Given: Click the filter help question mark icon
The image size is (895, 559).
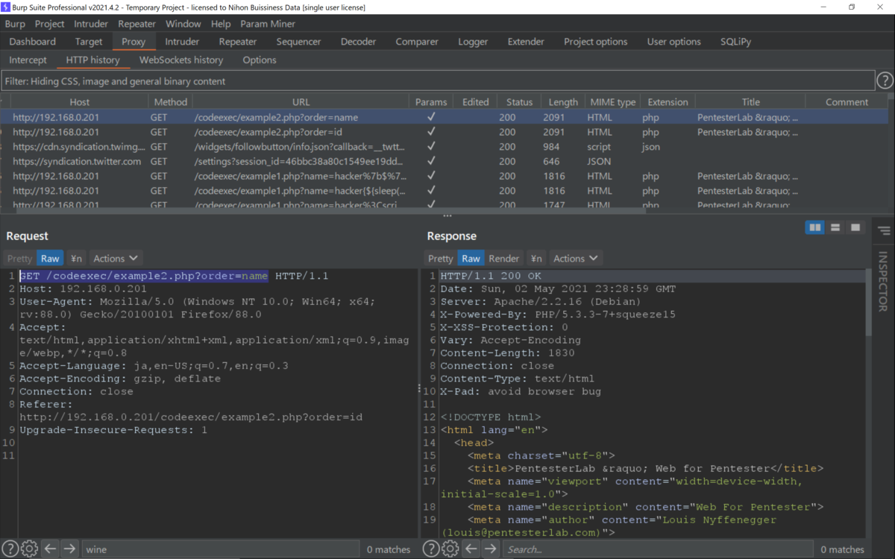Looking at the screenshot, I should point(885,80).
